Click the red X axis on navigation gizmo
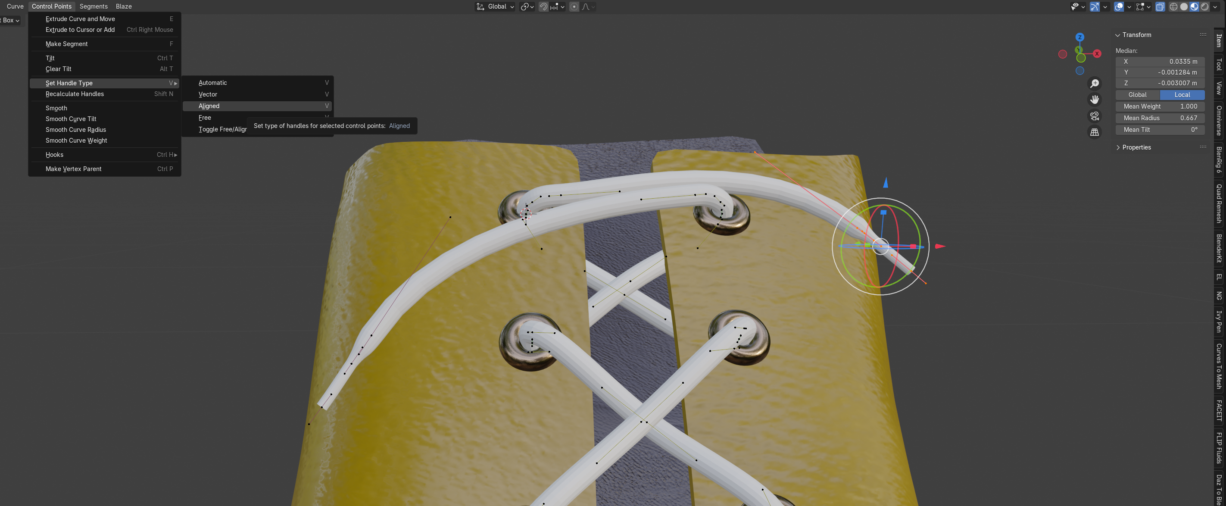The width and height of the screenshot is (1226, 506). (x=1097, y=54)
